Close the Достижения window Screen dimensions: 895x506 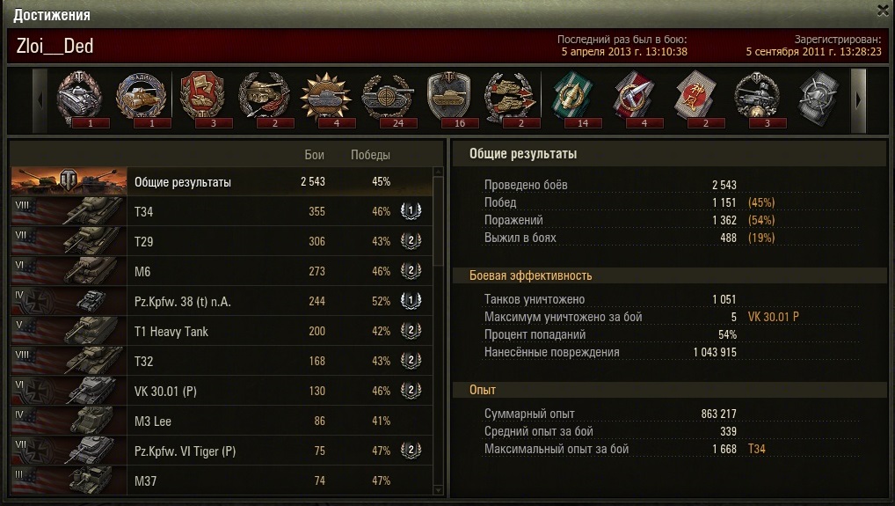coord(883,11)
